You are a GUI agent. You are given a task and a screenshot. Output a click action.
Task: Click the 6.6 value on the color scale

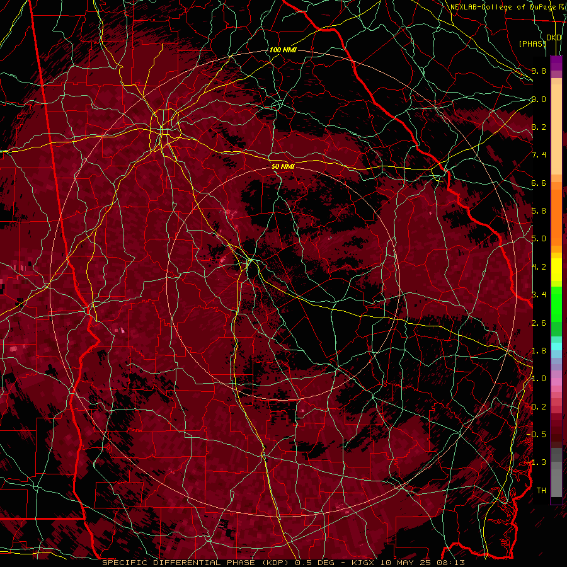pyautogui.click(x=539, y=183)
